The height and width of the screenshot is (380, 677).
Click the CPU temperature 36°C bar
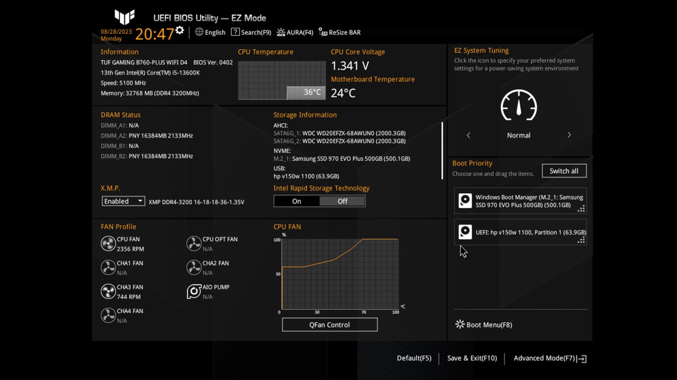click(x=306, y=92)
